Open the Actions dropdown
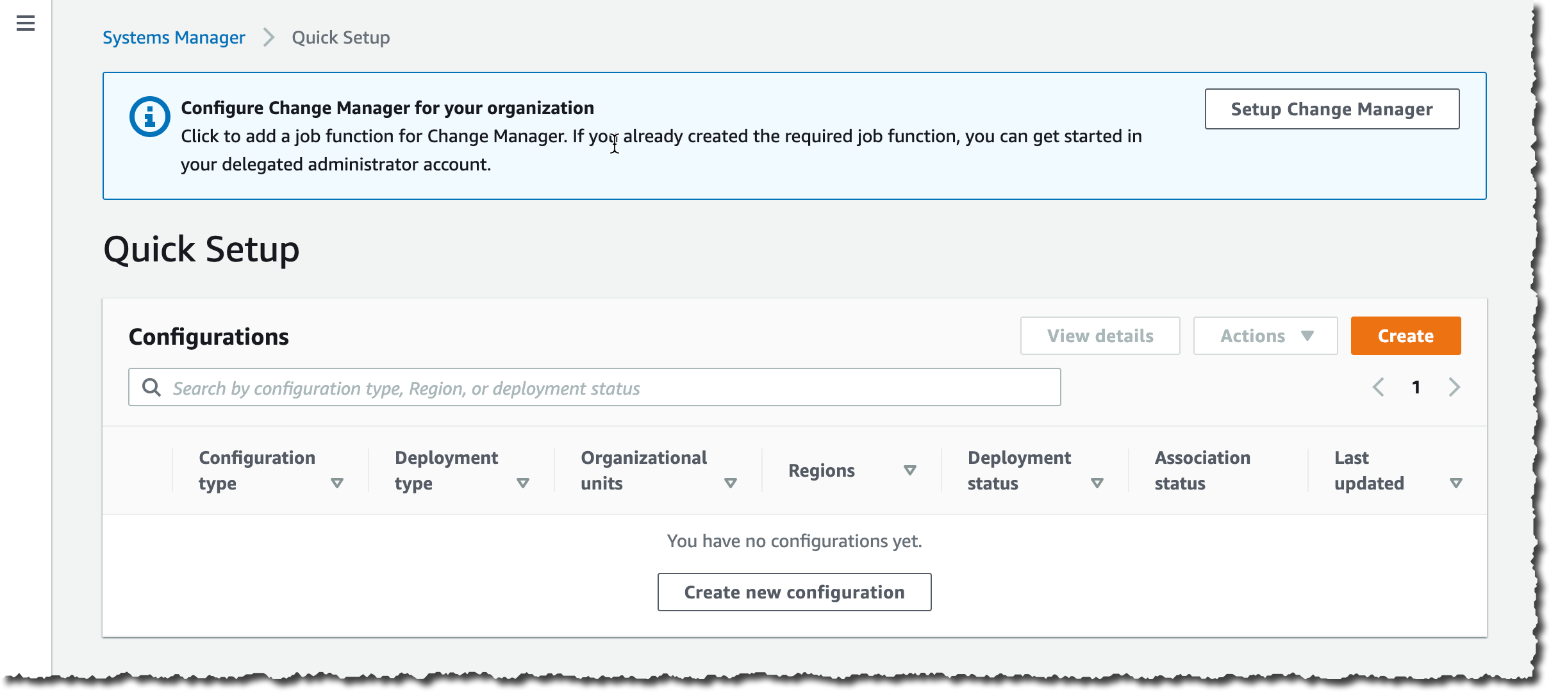 point(1265,335)
